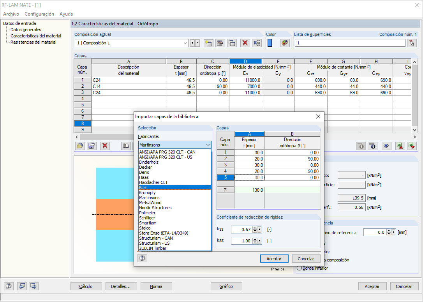
Task: Click the Norma button
Action: (156, 286)
